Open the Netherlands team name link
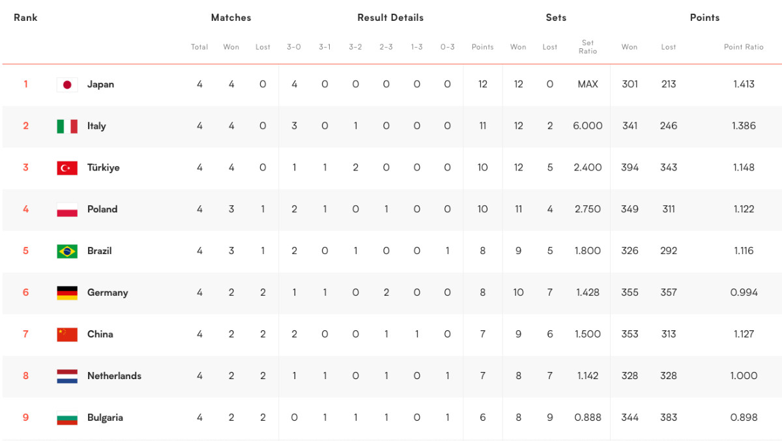Screen dimensions: 782x441 click(114, 376)
